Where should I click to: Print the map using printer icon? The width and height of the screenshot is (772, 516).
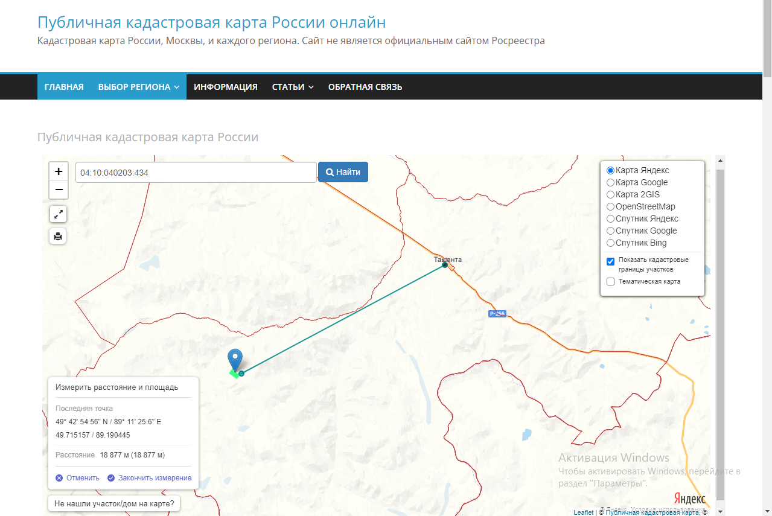58,236
